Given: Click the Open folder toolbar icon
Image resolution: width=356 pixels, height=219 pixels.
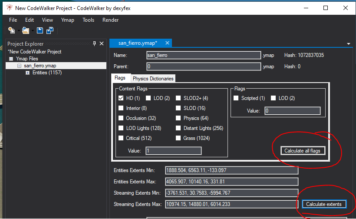Looking at the screenshot, I should (x=26, y=30).
